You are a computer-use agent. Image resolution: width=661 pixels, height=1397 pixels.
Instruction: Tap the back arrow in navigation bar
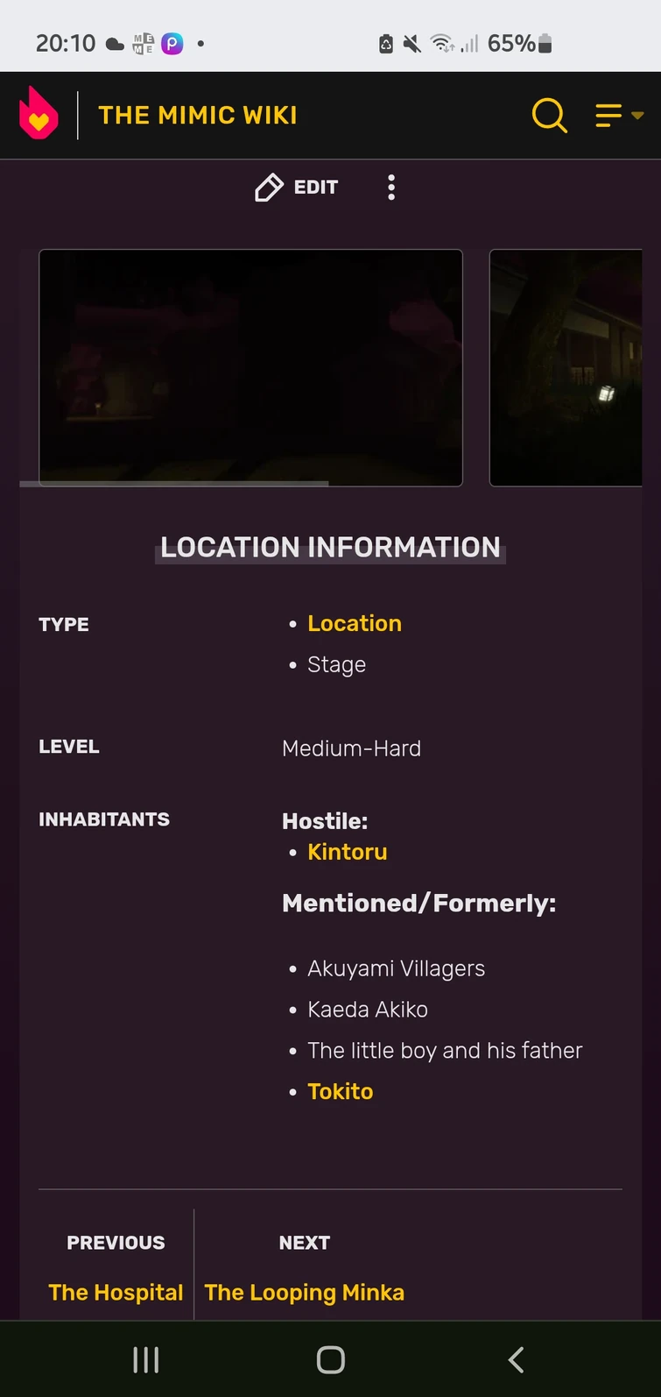(x=516, y=1359)
